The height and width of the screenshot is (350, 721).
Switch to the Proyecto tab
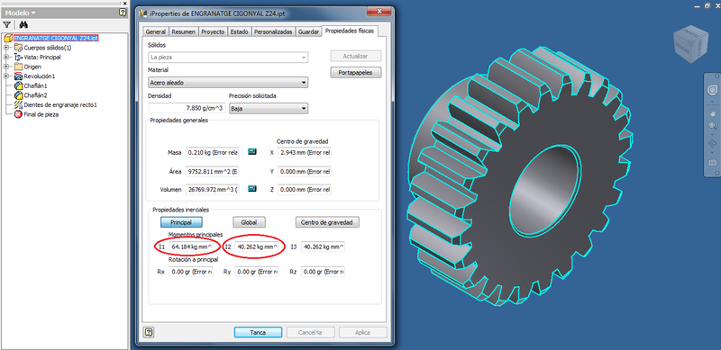[x=213, y=31]
